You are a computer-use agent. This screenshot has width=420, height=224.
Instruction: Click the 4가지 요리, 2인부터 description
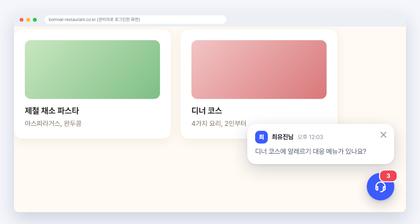pos(219,123)
